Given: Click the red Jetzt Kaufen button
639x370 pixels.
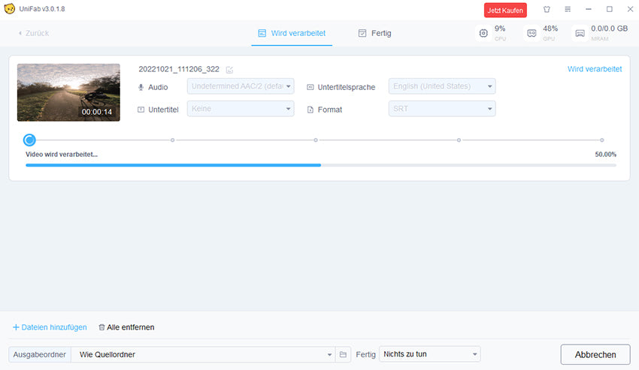Looking at the screenshot, I should click(505, 10).
